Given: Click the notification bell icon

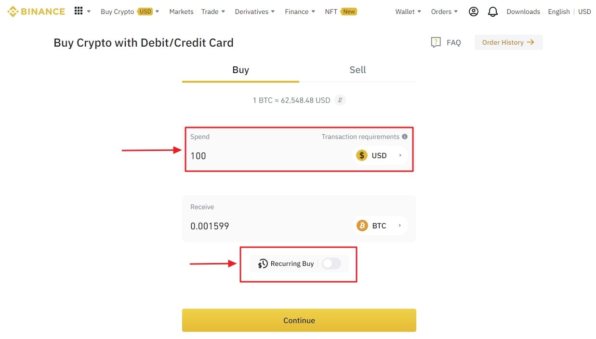Looking at the screenshot, I should coord(493,11).
